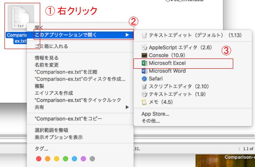
Task: Apply the red tag color
Action: click(39, 158)
